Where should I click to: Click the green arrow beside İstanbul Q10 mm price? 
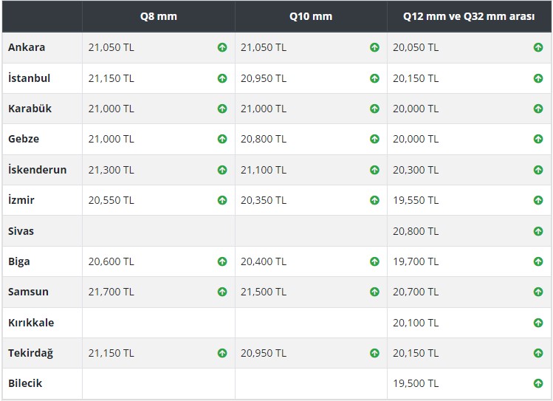point(374,78)
